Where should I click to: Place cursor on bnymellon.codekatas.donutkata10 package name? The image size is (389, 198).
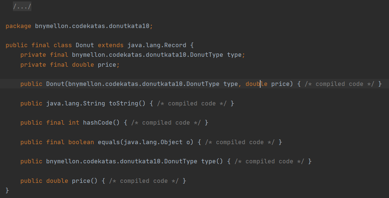pos(92,26)
